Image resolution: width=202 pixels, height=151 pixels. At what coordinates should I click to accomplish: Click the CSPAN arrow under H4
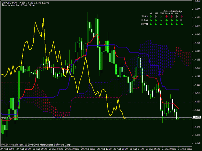click(176, 24)
